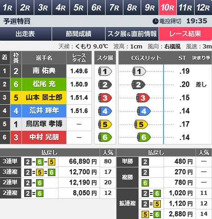Select the レース結果 tab
The image size is (212, 219).
[x=185, y=34]
